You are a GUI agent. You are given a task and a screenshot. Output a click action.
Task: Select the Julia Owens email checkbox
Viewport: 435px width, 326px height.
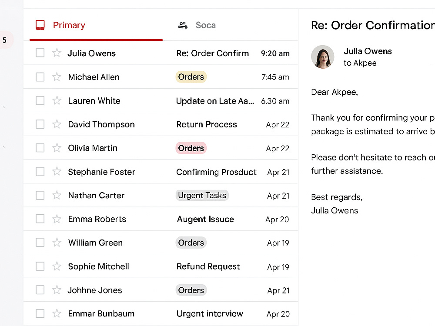(x=40, y=53)
